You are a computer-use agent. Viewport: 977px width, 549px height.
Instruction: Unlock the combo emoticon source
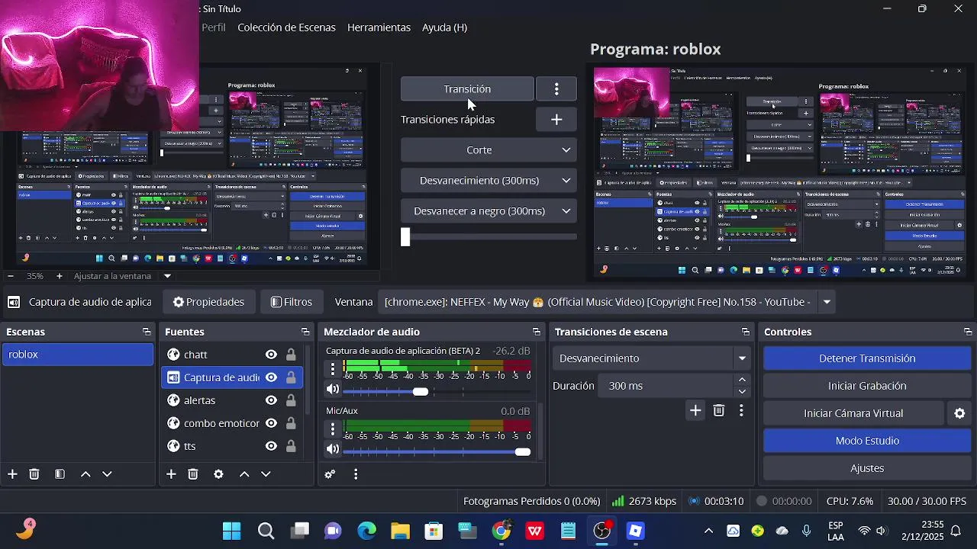click(291, 423)
